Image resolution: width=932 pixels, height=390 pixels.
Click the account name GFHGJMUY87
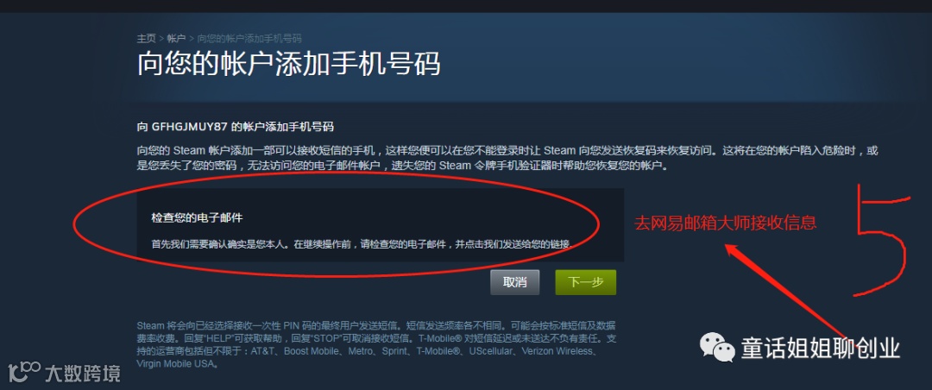click(190, 127)
